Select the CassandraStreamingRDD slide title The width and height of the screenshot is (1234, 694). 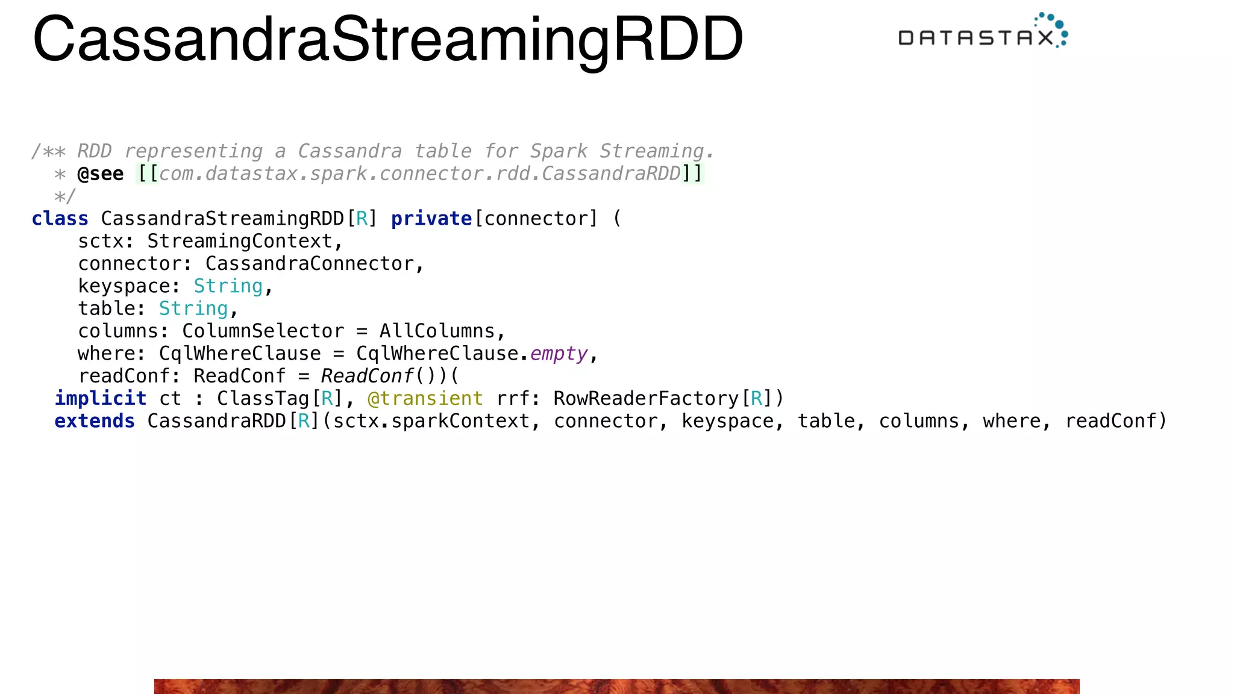coord(388,40)
